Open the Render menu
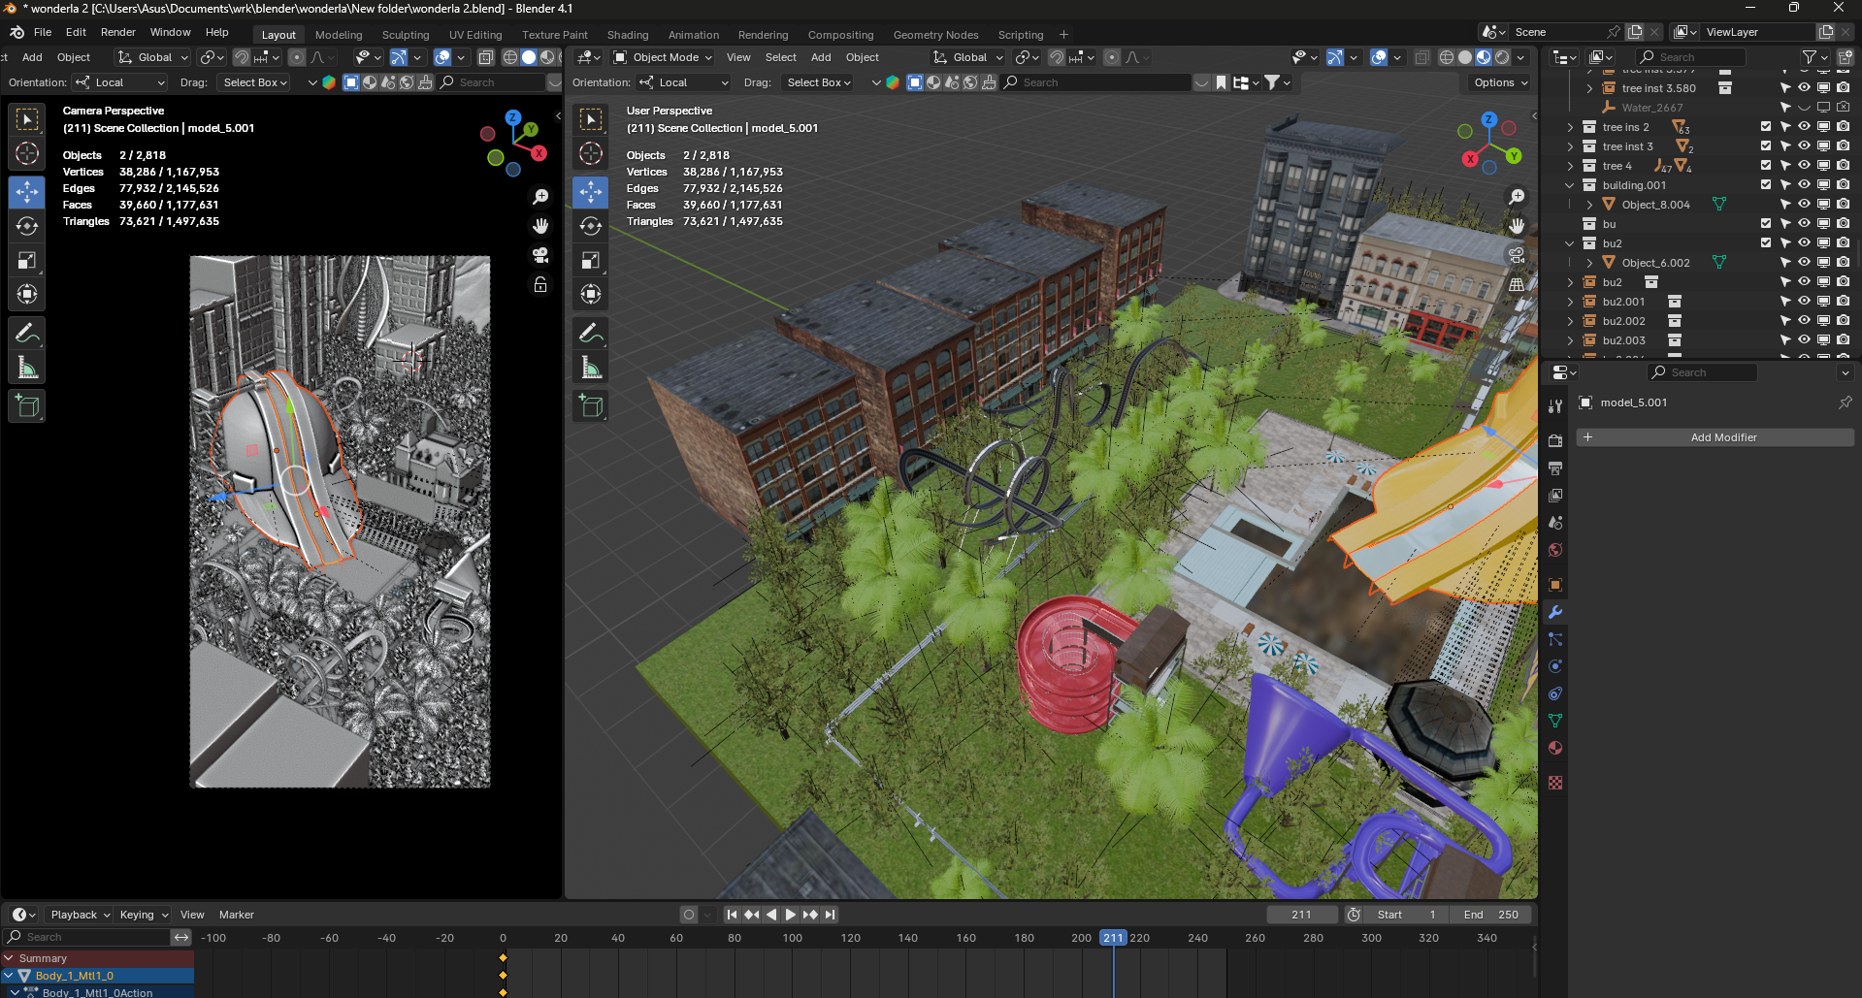This screenshot has height=998, width=1862. 118,32
